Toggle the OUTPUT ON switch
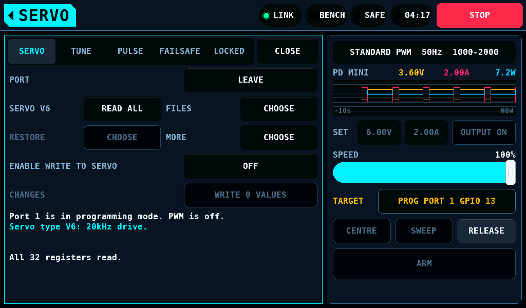Image resolution: width=526 pixels, height=308 pixels. tap(484, 132)
